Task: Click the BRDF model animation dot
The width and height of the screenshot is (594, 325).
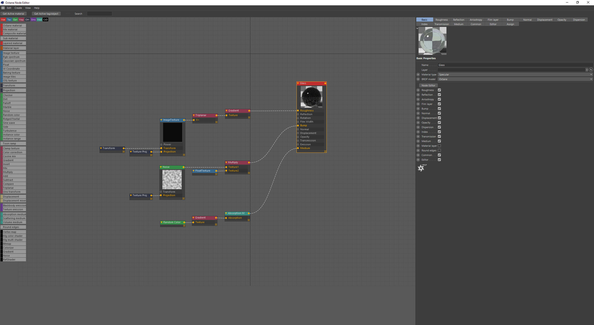Action: tap(418, 79)
